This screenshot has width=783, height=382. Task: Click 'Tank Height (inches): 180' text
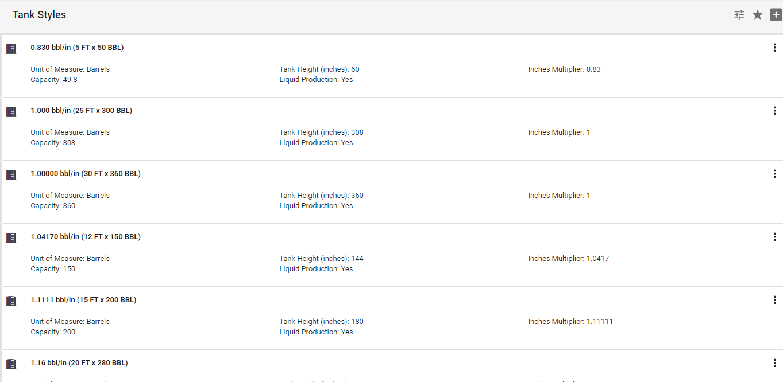[321, 322]
